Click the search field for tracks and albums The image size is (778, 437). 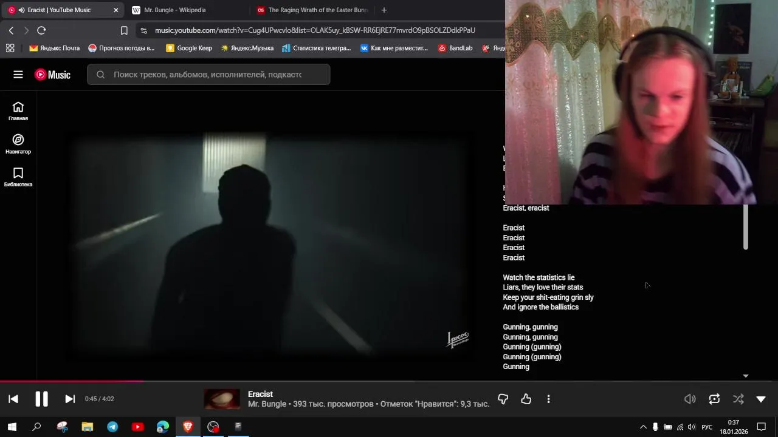208,75
